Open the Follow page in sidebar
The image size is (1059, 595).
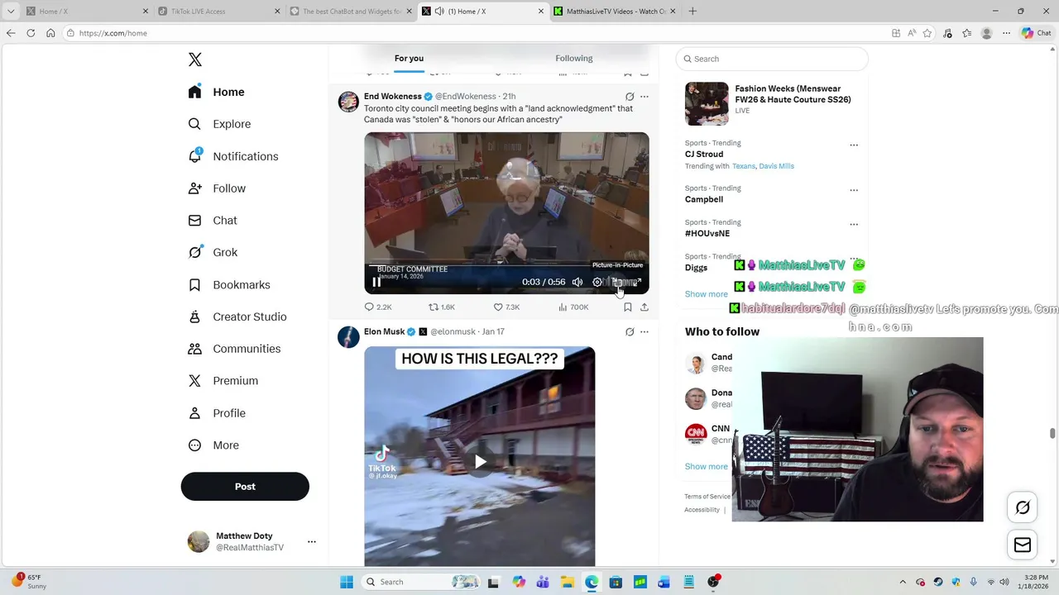217,188
